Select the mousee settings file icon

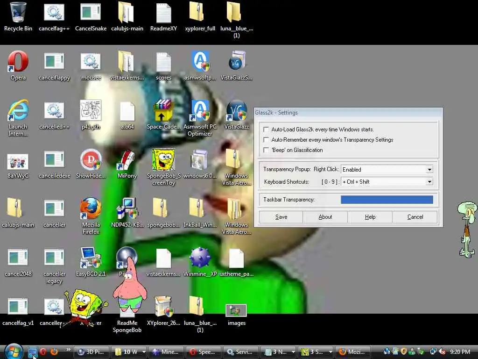click(91, 65)
